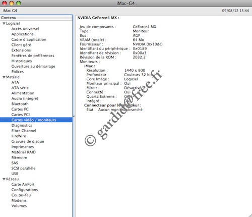
Task: Collapse the Réseau section triangle
Action: click(4, 179)
